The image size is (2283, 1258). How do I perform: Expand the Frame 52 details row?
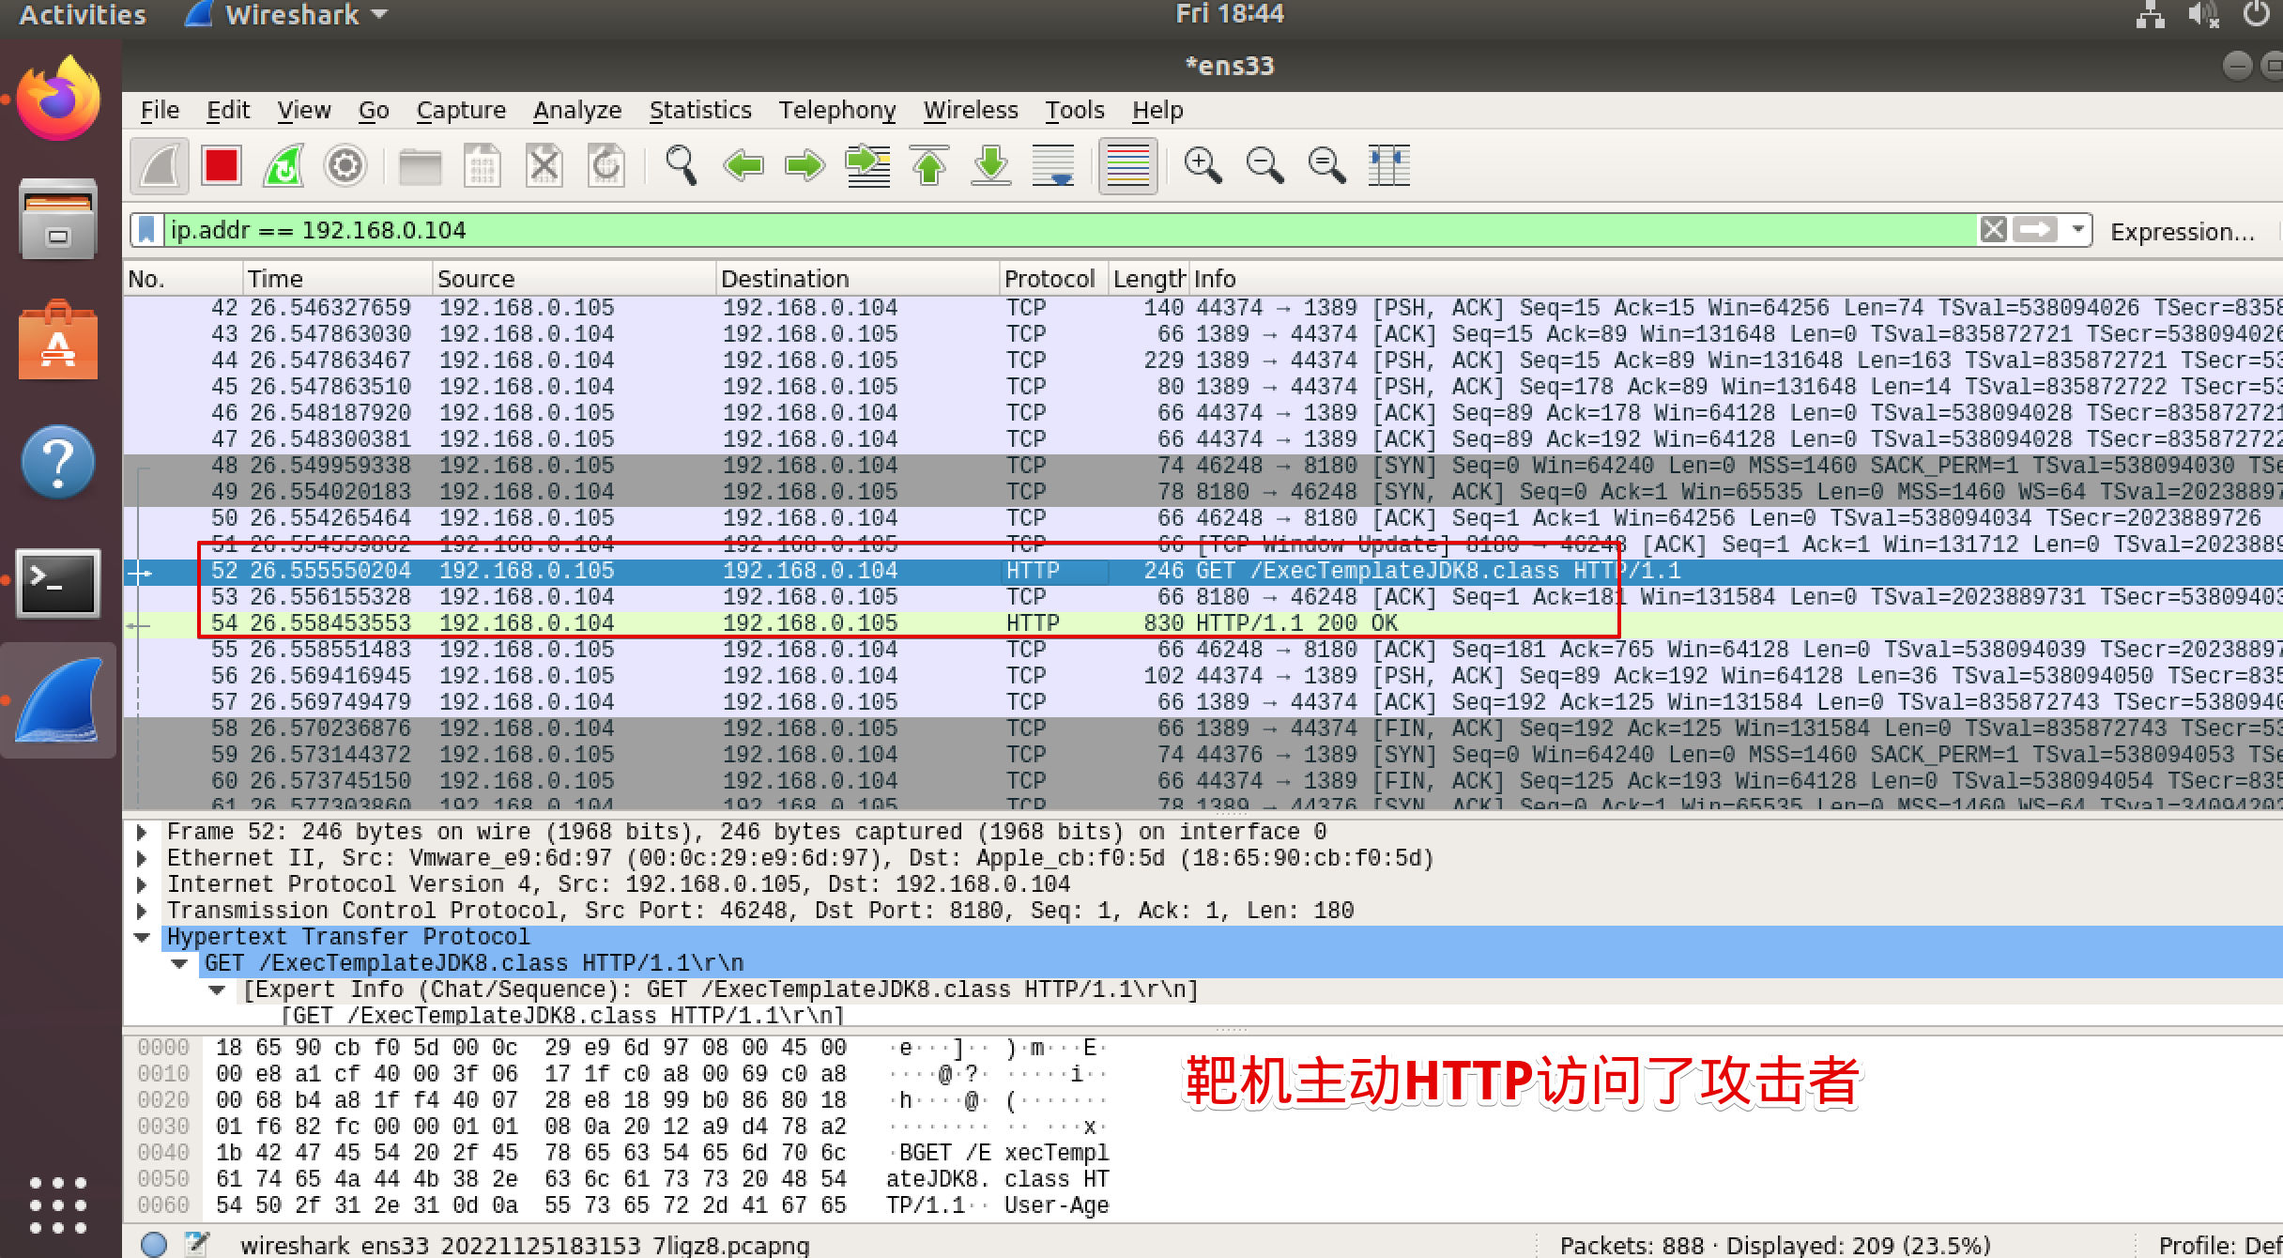[x=143, y=831]
